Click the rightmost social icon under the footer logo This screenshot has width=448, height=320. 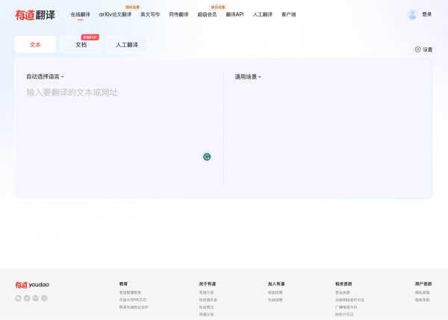point(44,298)
